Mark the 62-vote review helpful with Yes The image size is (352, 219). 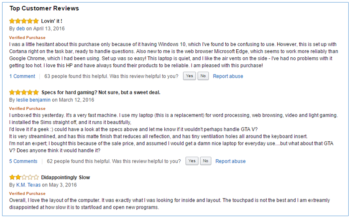pyautogui.click(x=192, y=161)
